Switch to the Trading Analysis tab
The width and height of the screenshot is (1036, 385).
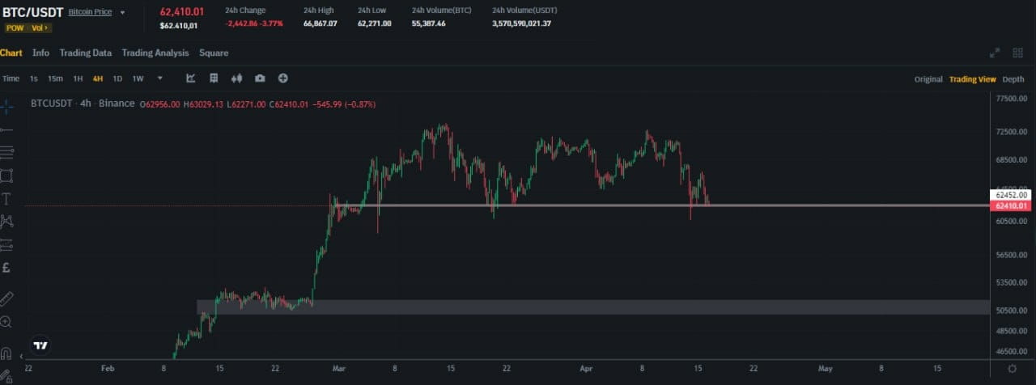click(155, 53)
